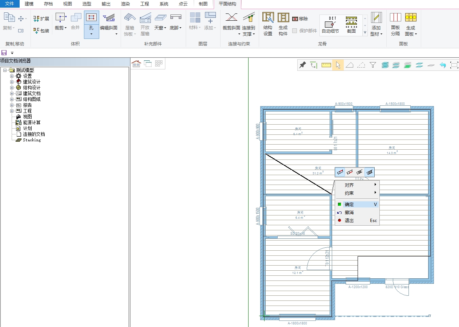459x327 pixels.
Task: Select the move arrows icon
Action: pyautogui.click(x=21, y=19)
